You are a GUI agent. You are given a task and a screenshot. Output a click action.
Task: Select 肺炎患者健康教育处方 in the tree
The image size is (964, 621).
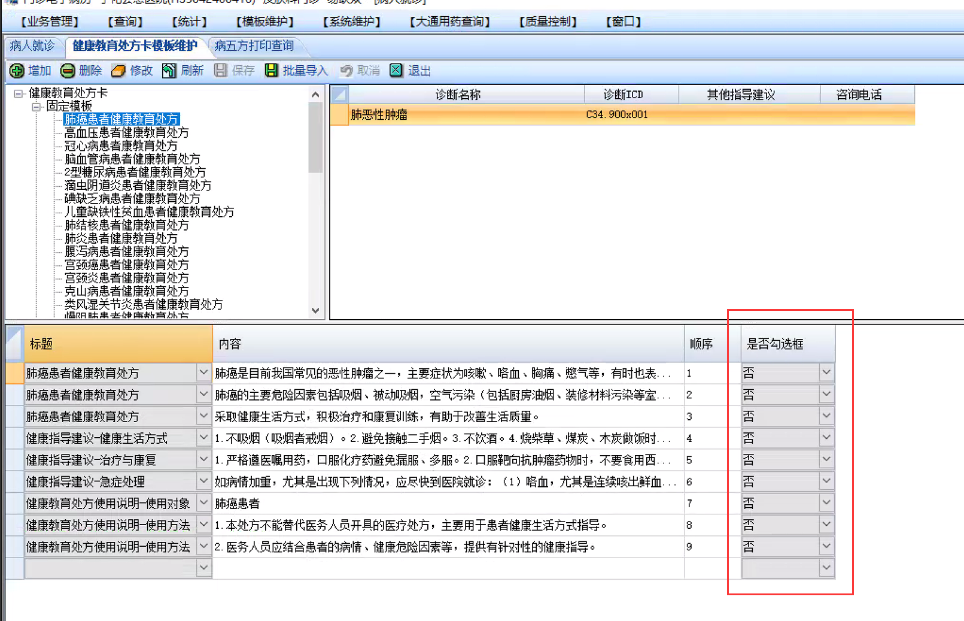point(121,238)
